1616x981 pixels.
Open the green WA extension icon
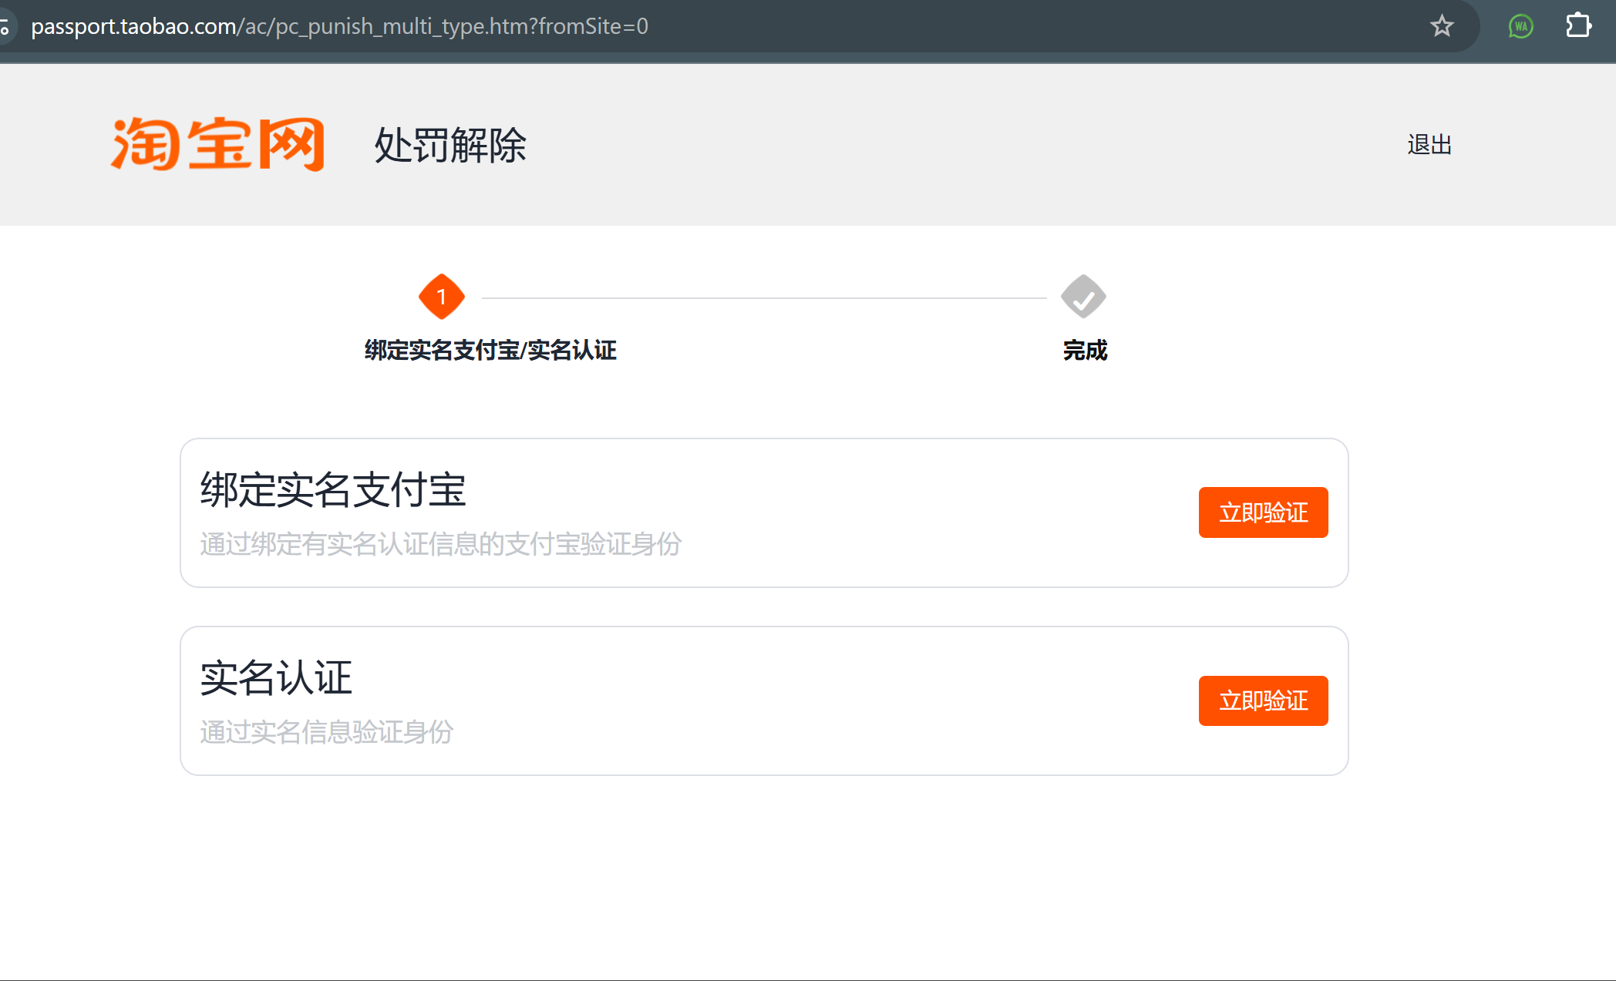pyautogui.click(x=1520, y=26)
